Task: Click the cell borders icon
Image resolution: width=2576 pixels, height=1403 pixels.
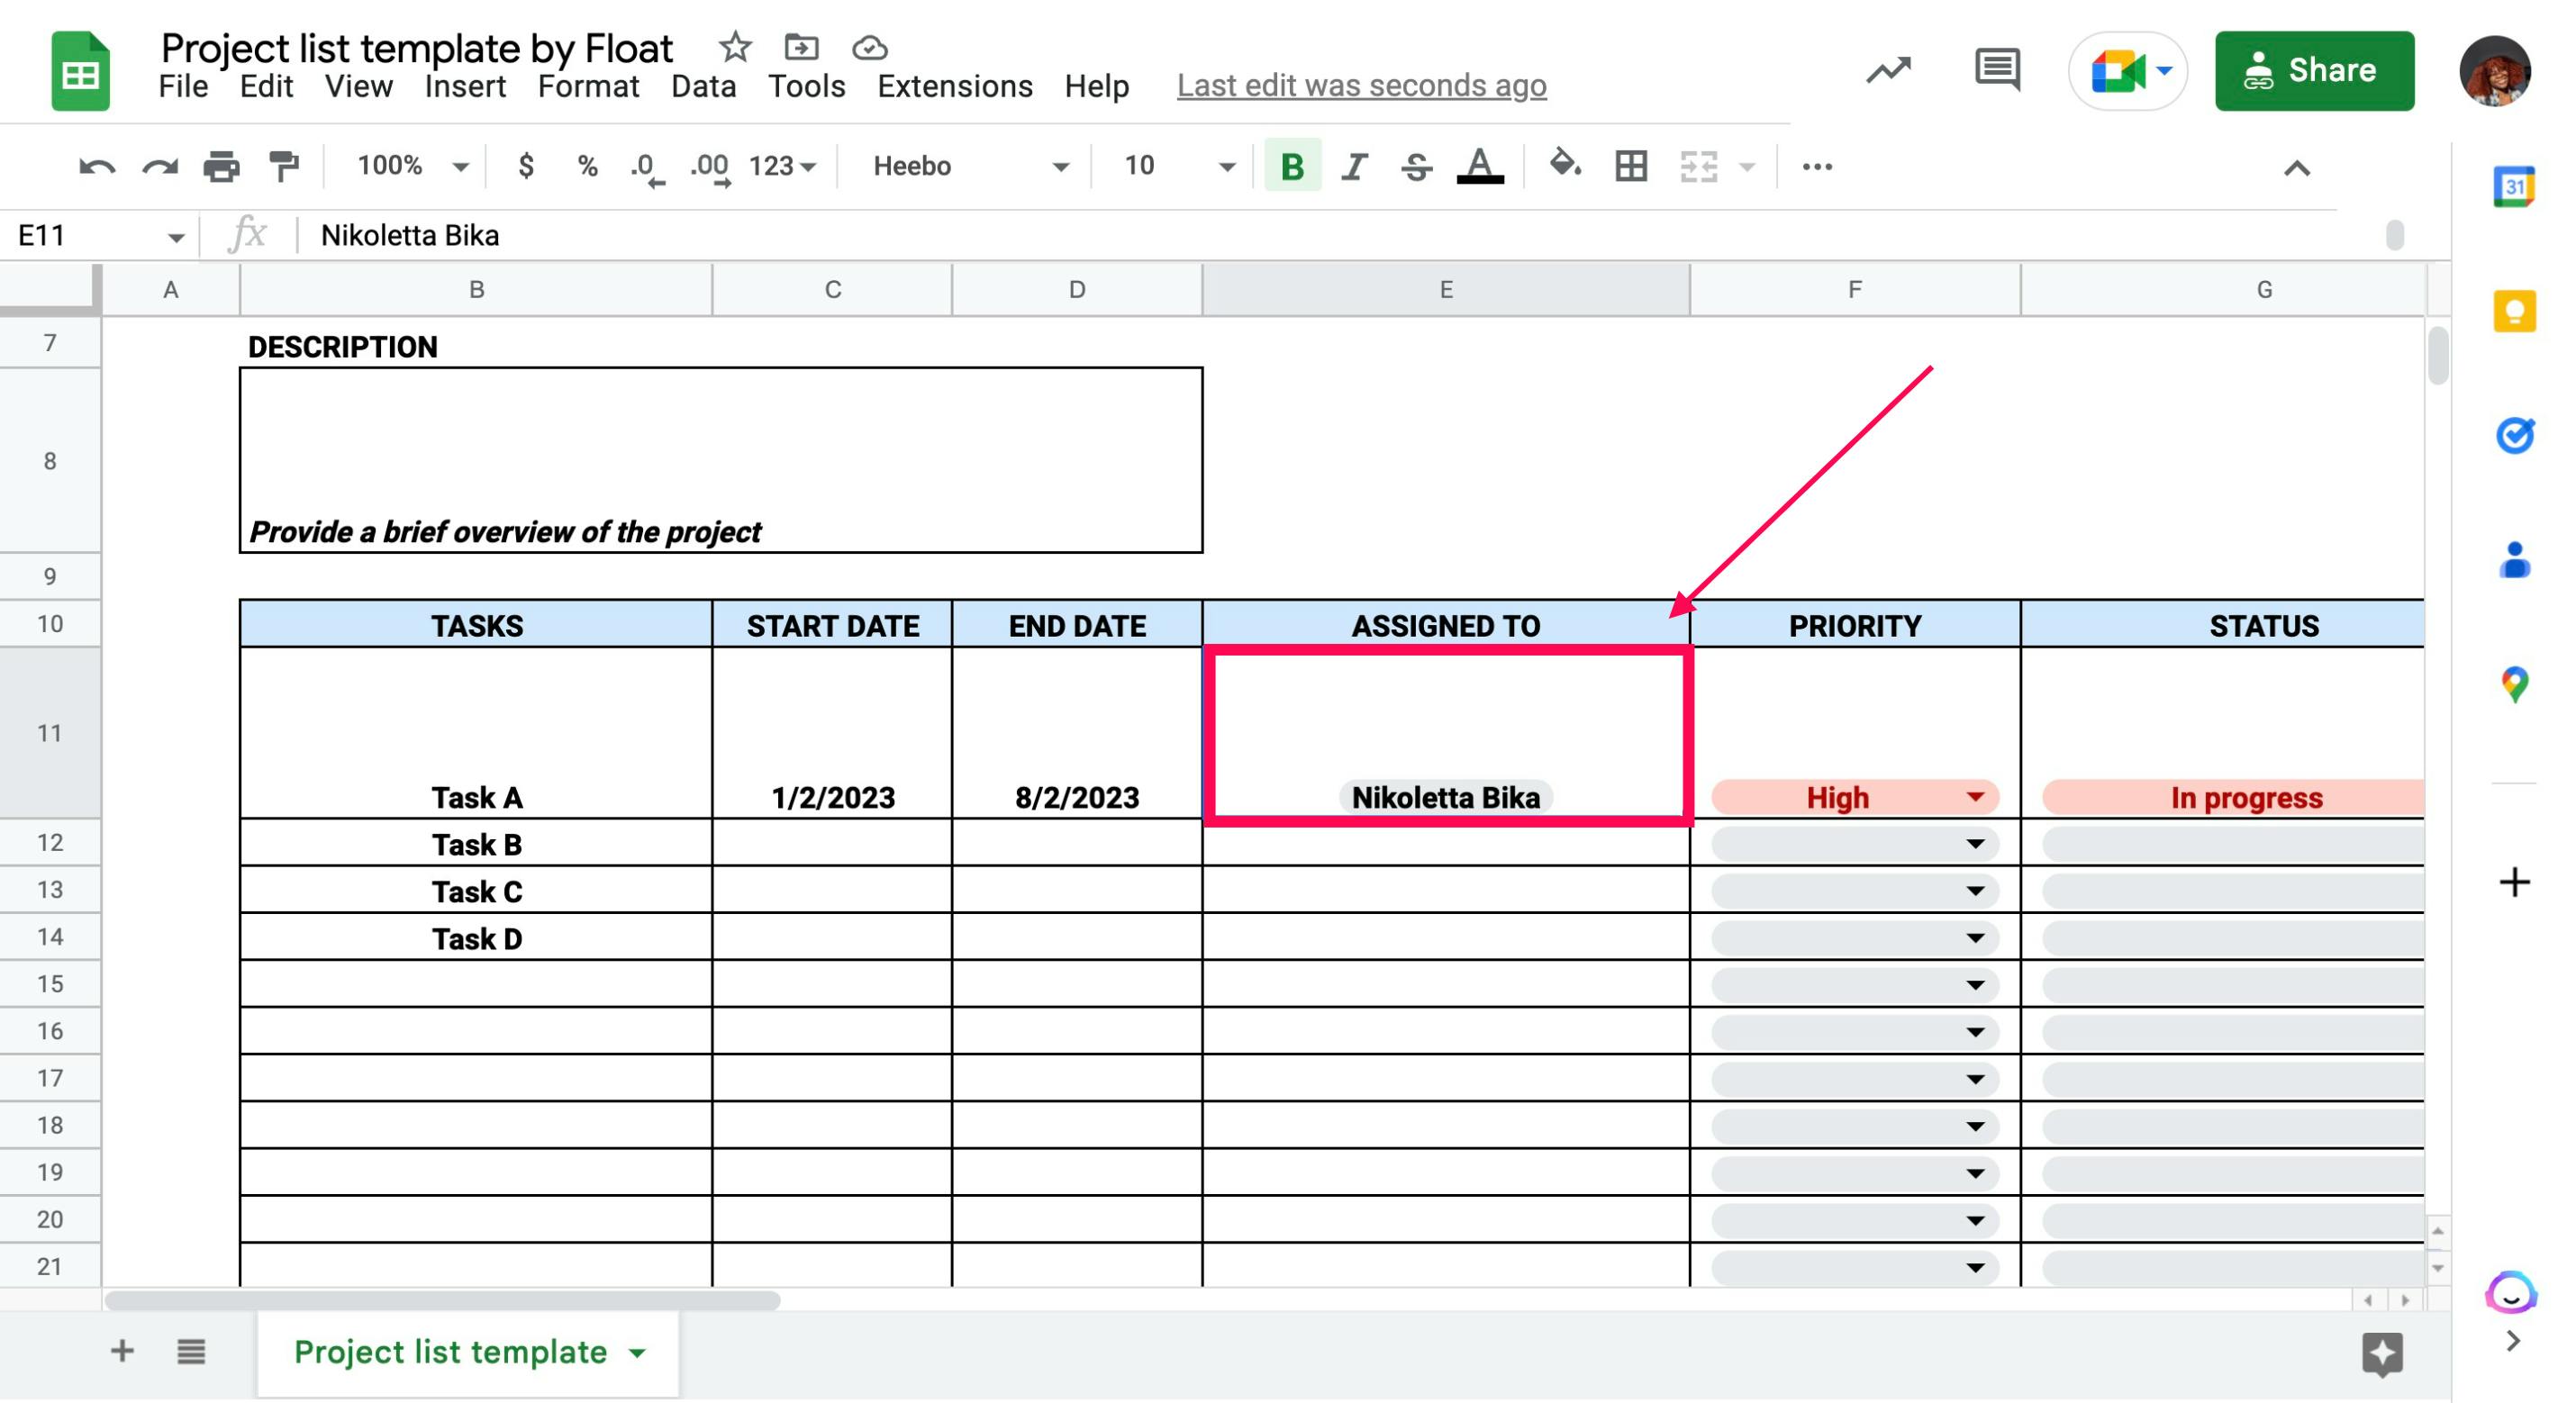Action: (x=1629, y=166)
